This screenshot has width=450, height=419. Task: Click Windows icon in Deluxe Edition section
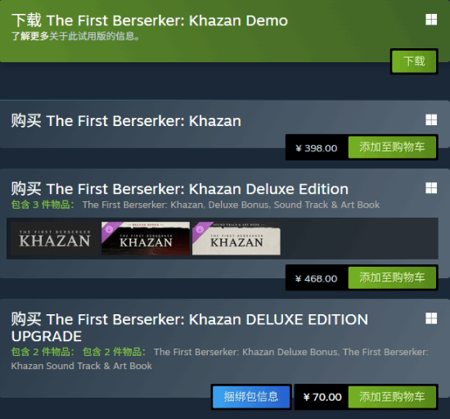[431, 188]
